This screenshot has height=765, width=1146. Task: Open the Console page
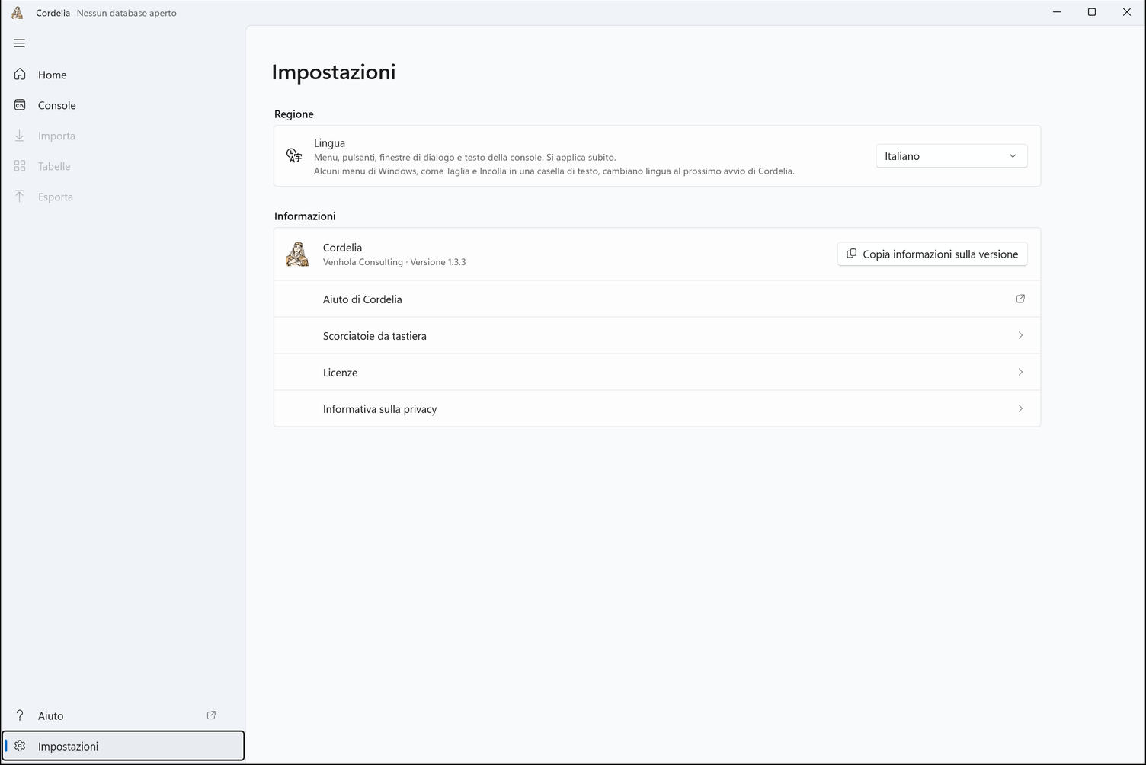click(123, 105)
